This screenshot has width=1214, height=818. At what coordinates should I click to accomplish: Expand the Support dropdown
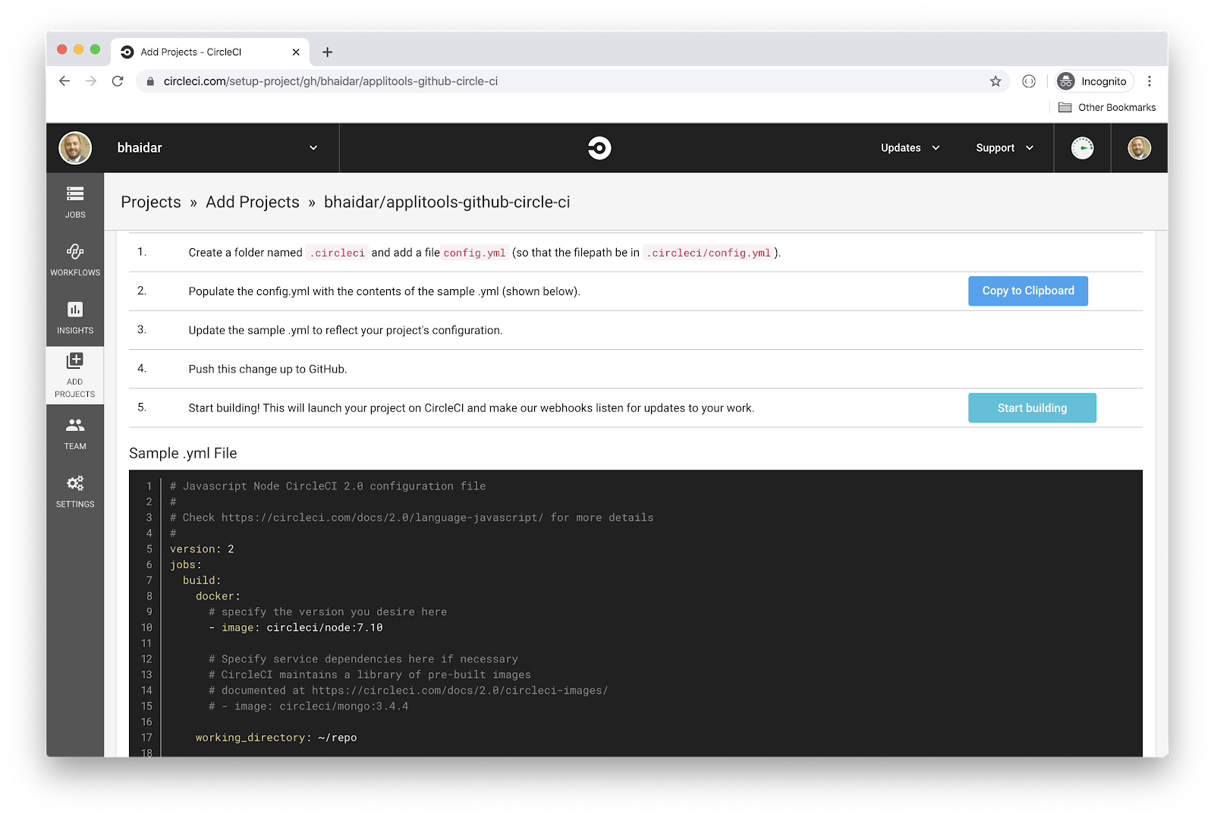click(x=1004, y=148)
